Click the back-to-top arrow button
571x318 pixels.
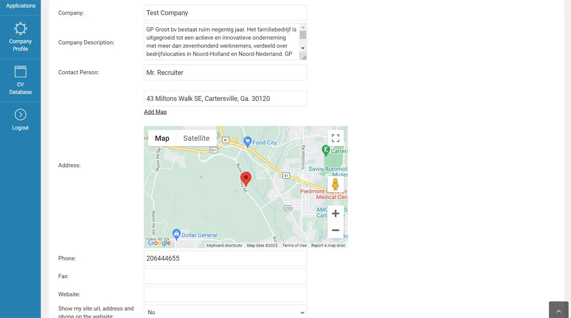pos(558,311)
